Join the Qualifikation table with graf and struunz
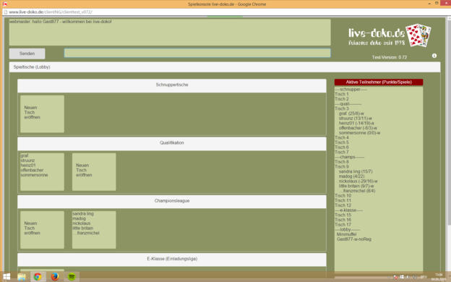The width and height of the screenshot is (451, 282). click(x=42, y=172)
